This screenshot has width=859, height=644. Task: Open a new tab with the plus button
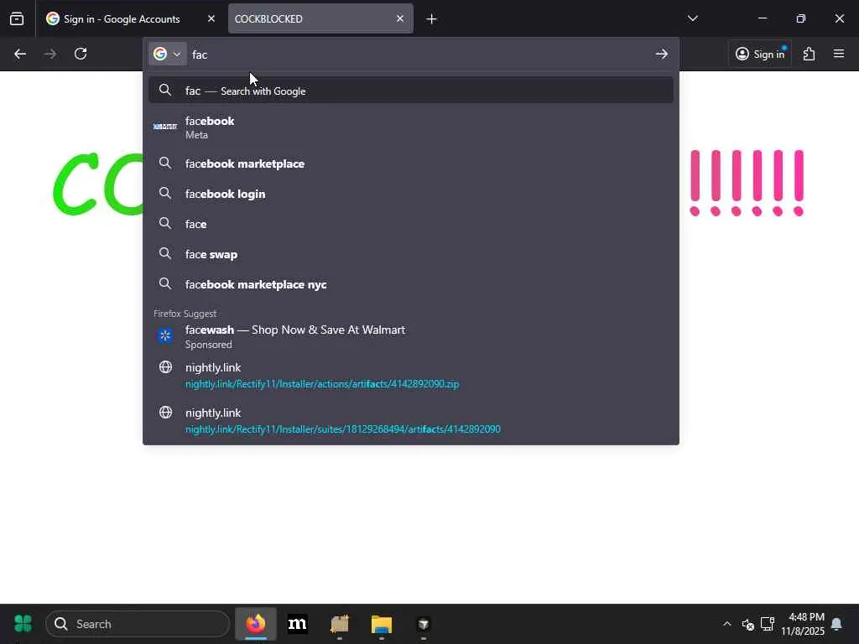[432, 19]
